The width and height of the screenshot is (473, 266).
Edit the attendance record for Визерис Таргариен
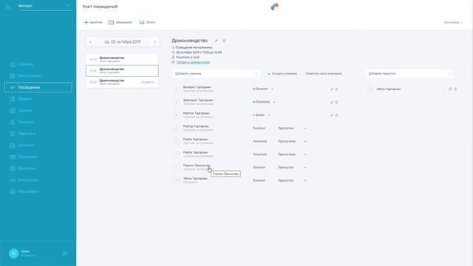coord(332,89)
